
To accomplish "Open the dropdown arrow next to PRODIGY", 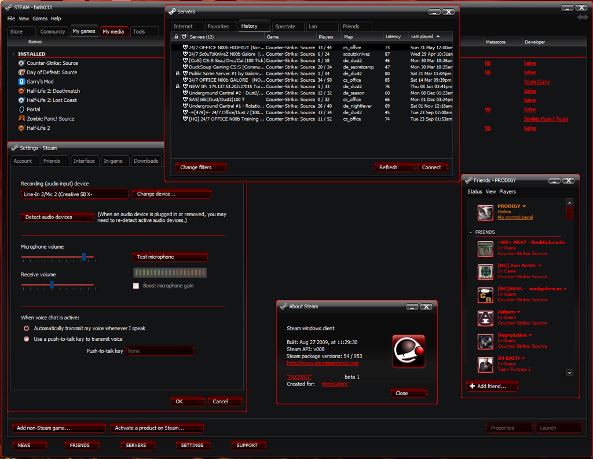I will tap(524, 206).
